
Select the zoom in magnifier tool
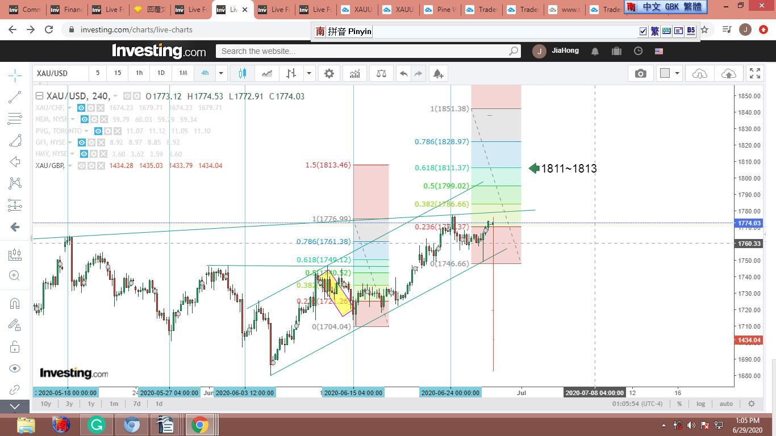tap(15, 276)
